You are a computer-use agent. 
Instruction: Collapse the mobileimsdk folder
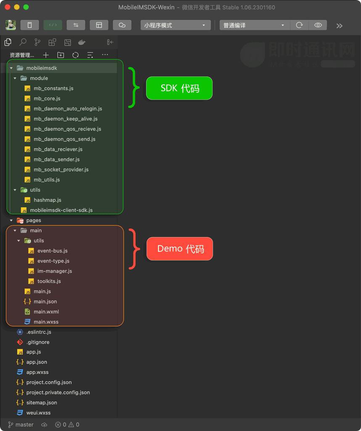tap(11, 68)
